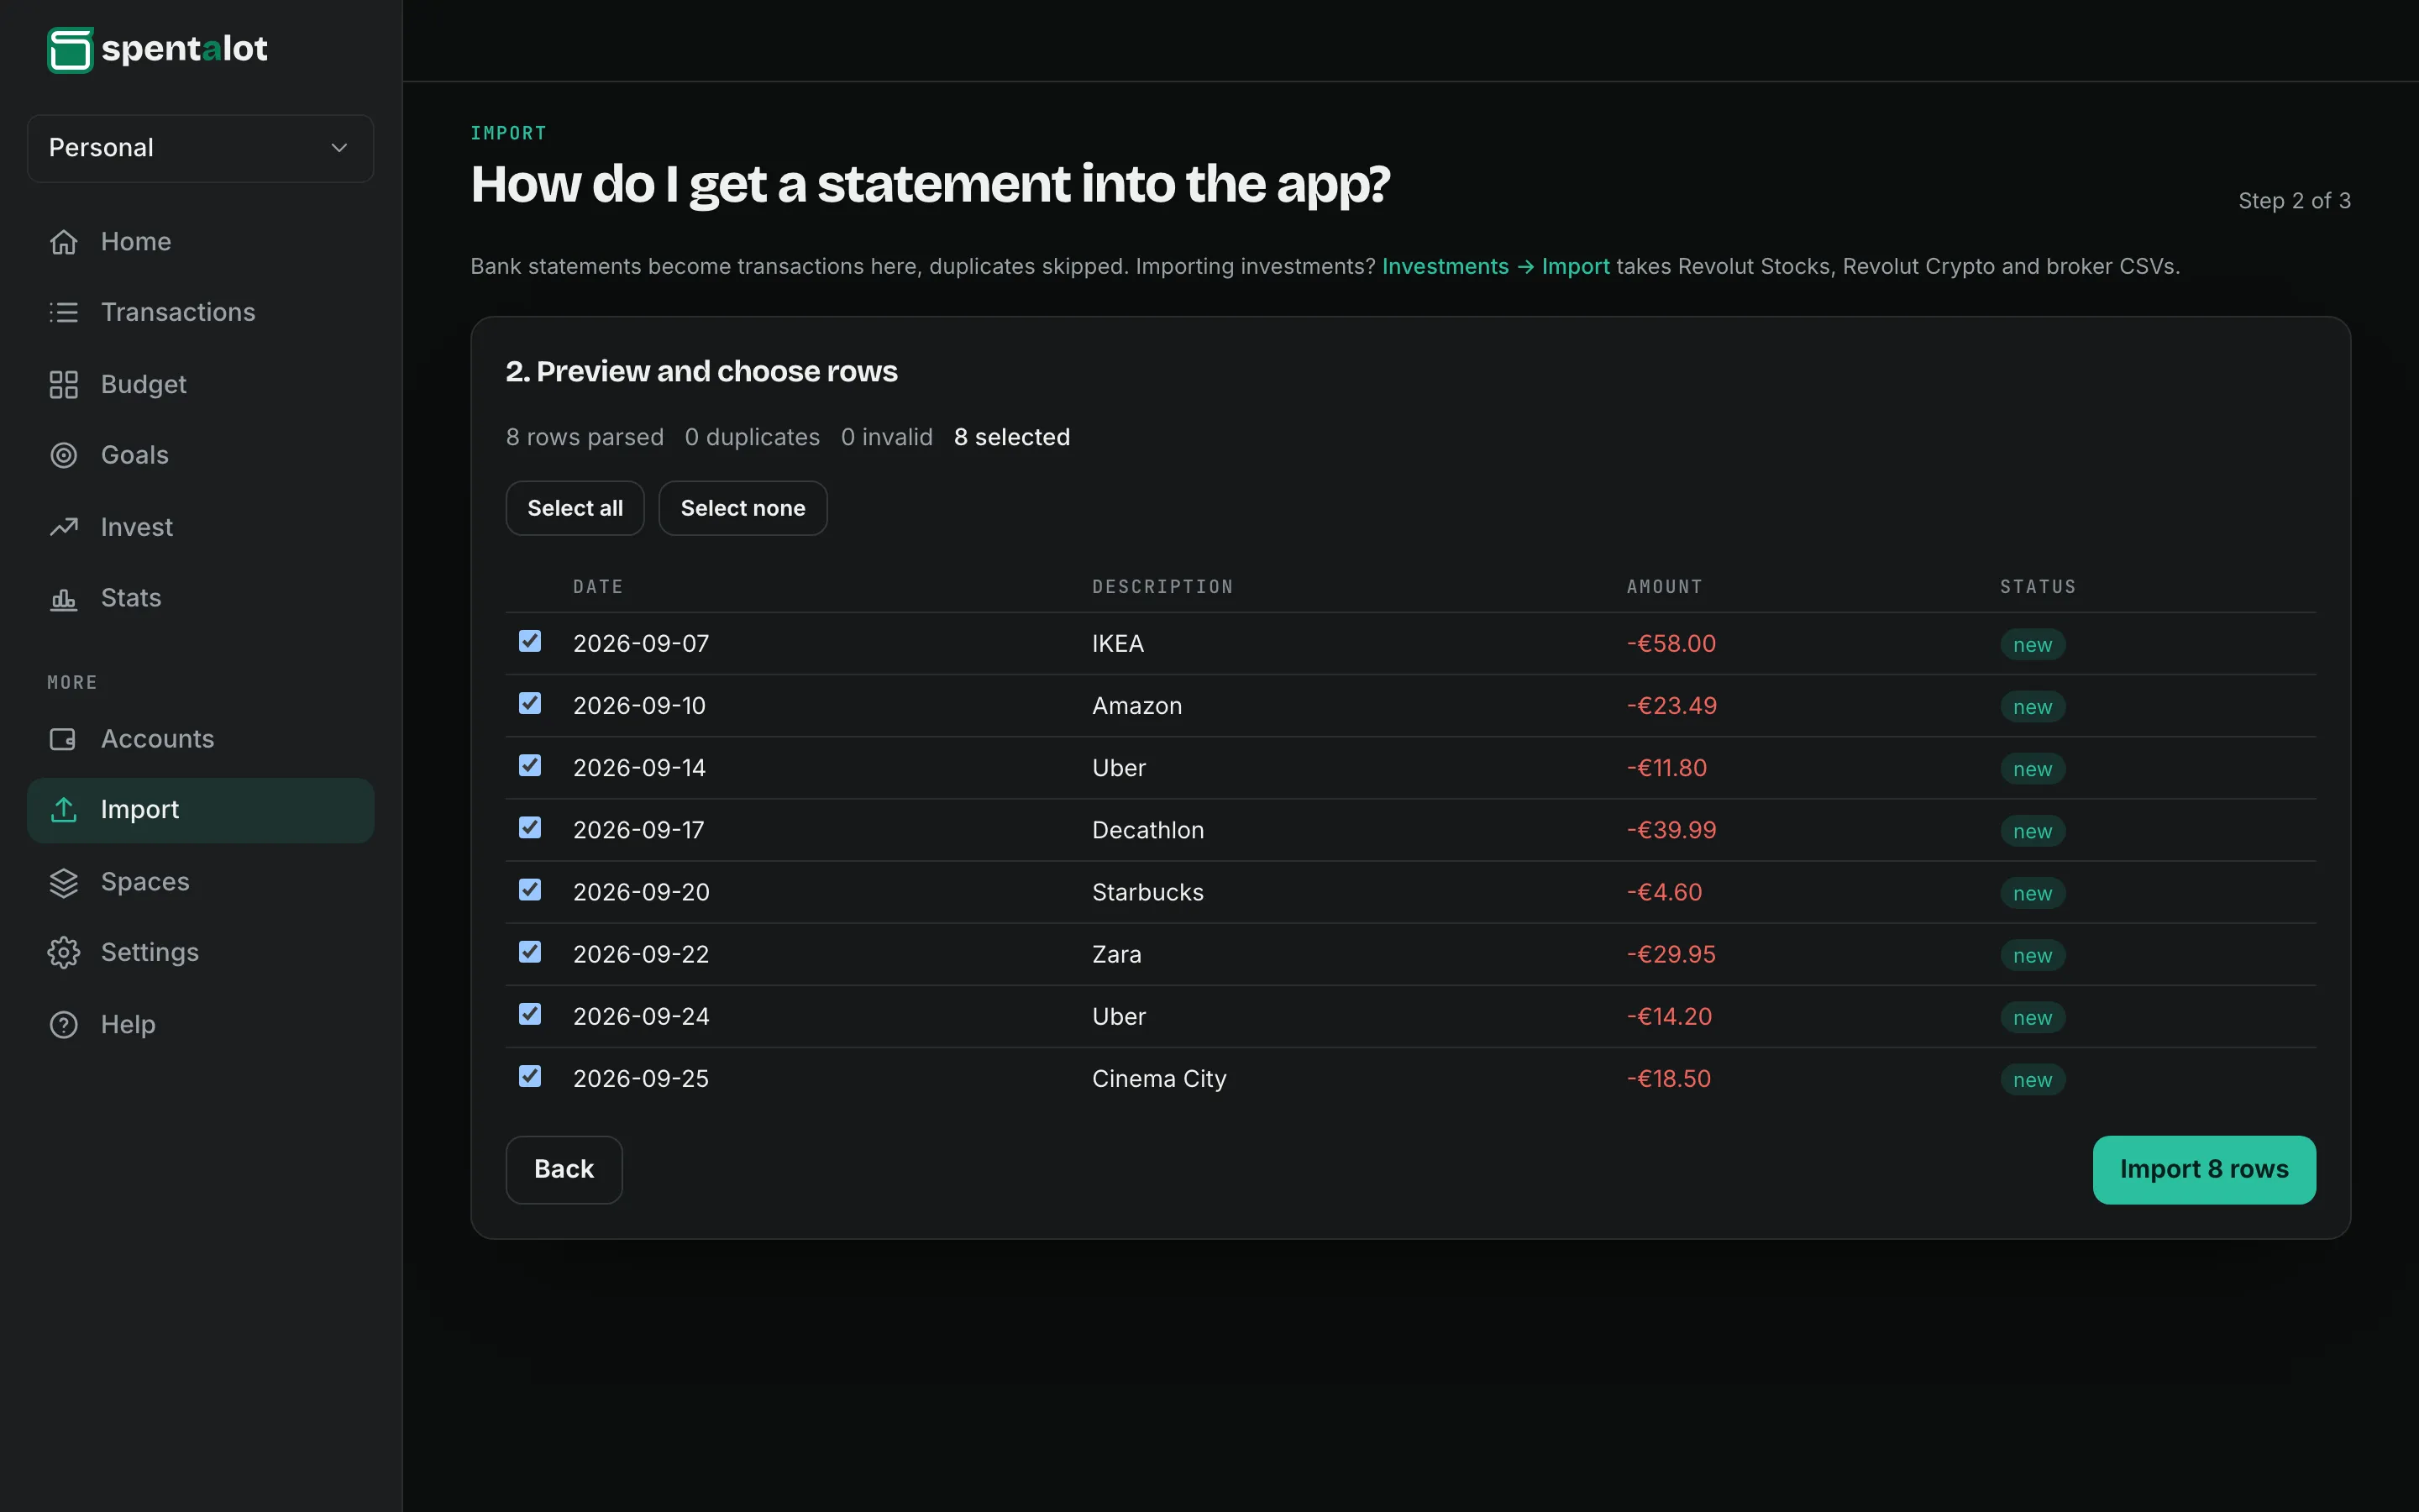Click the Transactions list icon

pyautogui.click(x=64, y=312)
